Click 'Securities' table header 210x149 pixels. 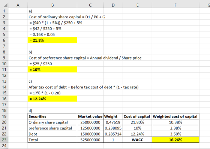(52, 116)
